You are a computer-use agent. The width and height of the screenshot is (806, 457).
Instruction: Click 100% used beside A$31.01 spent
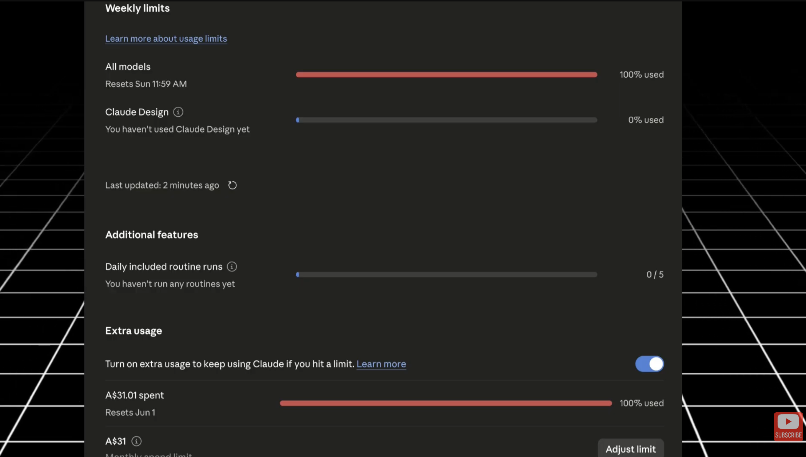point(642,403)
